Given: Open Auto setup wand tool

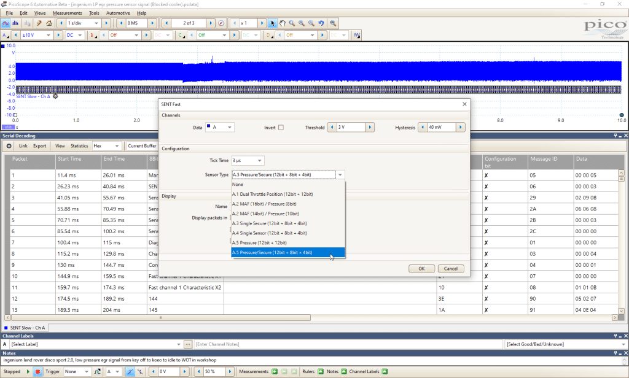Looking at the screenshot, I should pyautogui.click(x=39, y=23).
